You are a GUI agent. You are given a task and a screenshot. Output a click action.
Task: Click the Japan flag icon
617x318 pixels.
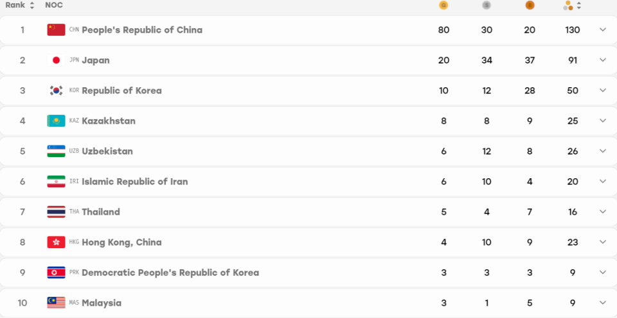click(x=56, y=60)
